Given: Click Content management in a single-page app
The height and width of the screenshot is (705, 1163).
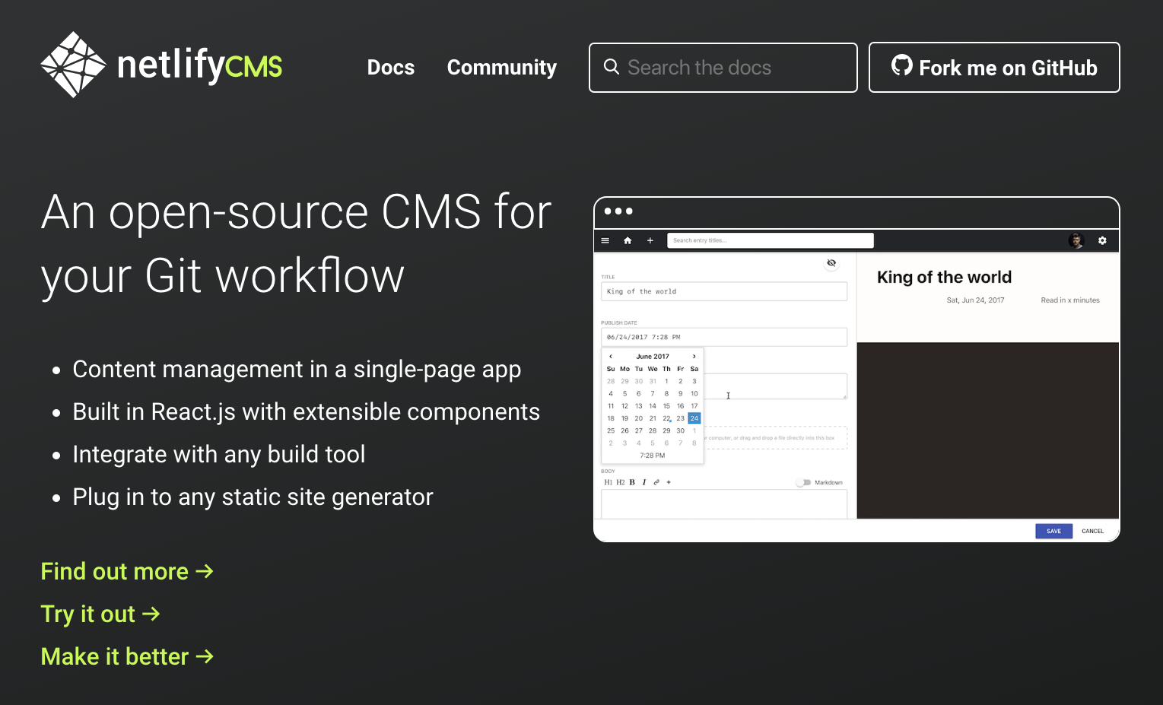Looking at the screenshot, I should [297, 369].
